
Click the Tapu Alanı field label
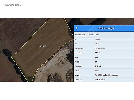tap(78, 66)
